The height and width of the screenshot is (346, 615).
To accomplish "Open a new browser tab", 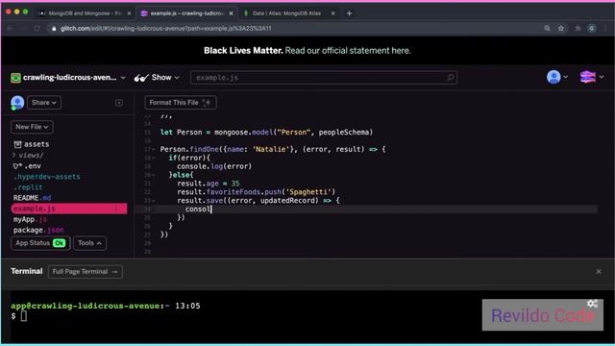I will pyautogui.click(x=349, y=13).
